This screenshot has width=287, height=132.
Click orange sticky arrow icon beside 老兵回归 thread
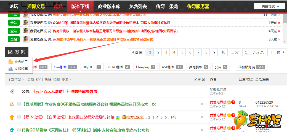pos(12,117)
